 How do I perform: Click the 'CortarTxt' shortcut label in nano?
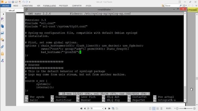coord(140,97)
